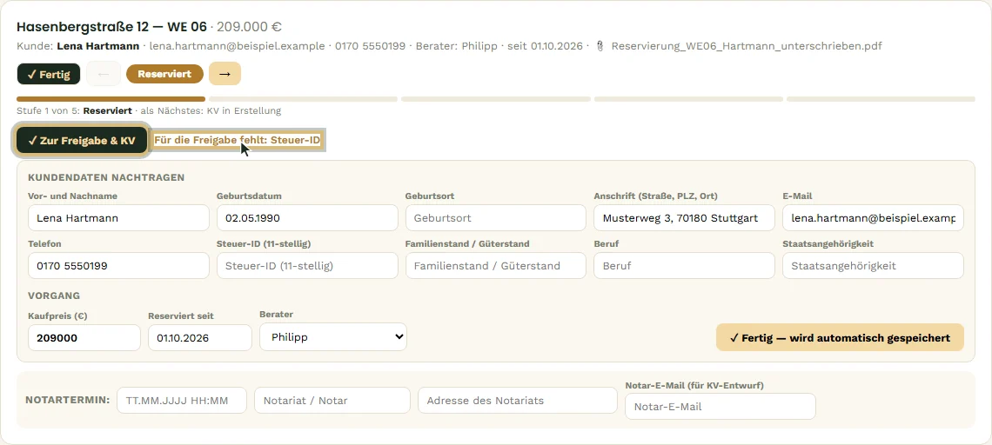This screenshot has width=992, height=445.
Task: Click 'Fertig — wird automatisch gespeichert' button
Action: pos(840,337)
